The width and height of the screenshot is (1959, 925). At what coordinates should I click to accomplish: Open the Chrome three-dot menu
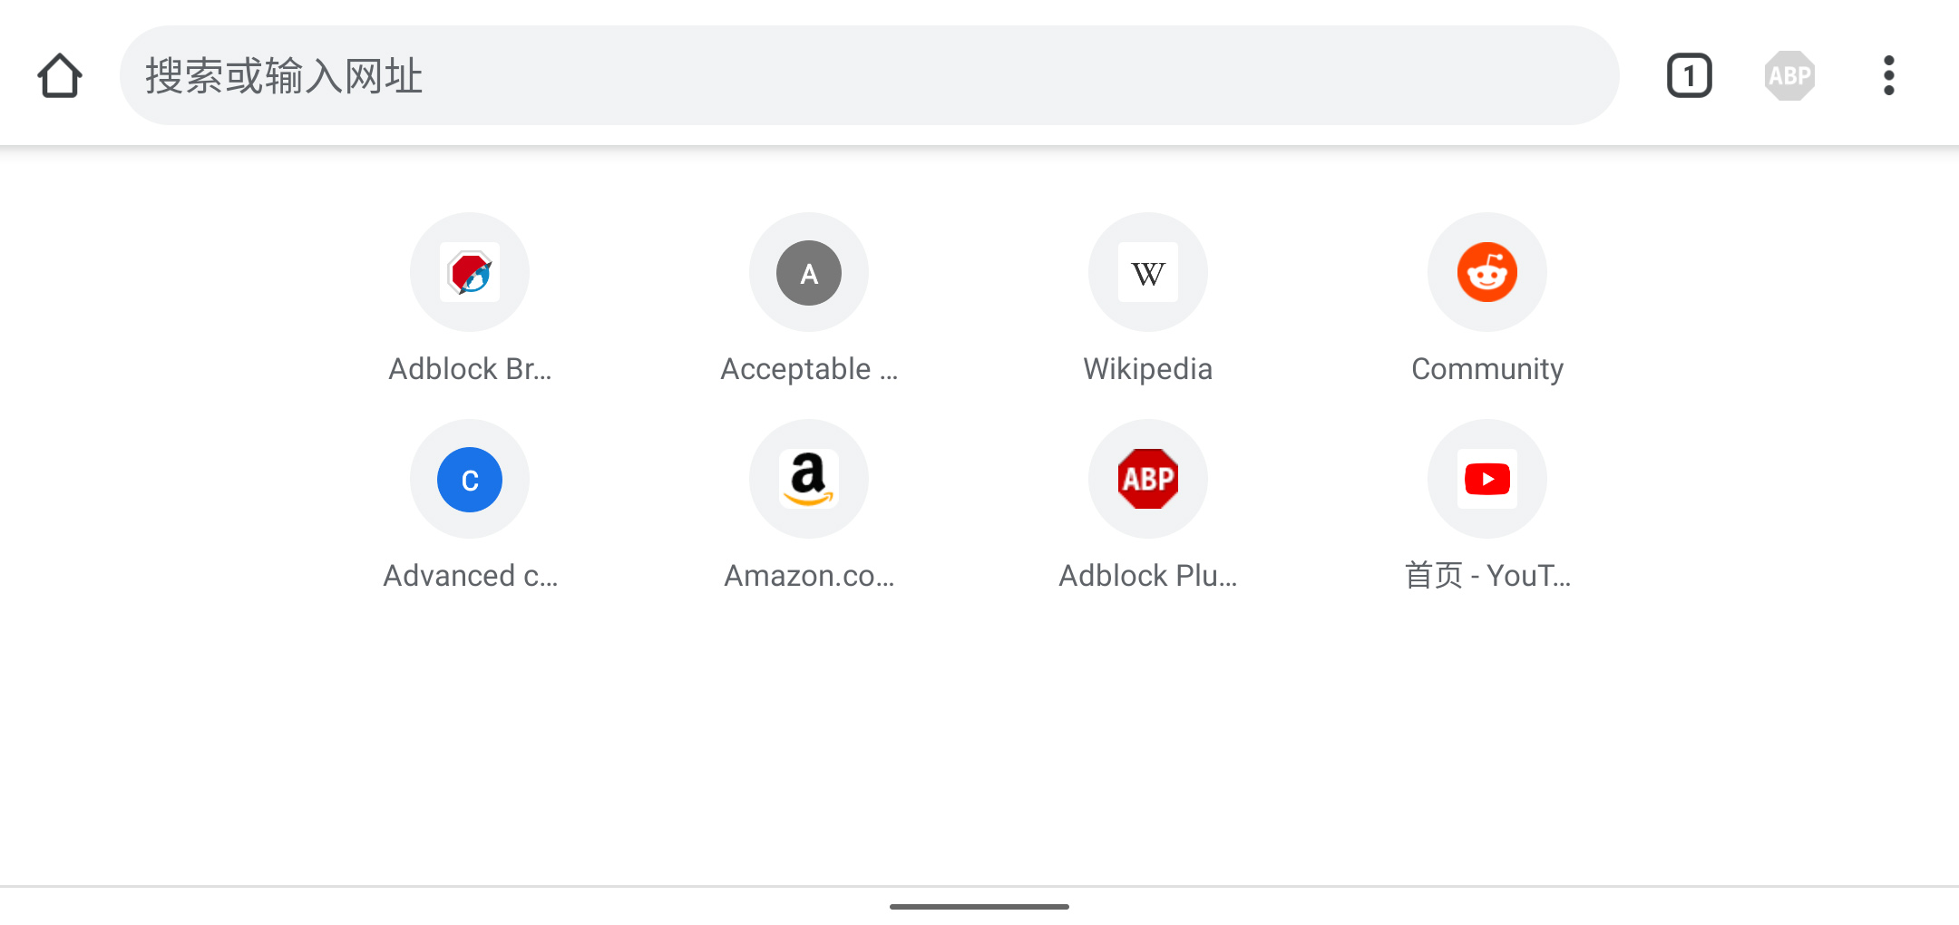click(x=1888, y=75)
